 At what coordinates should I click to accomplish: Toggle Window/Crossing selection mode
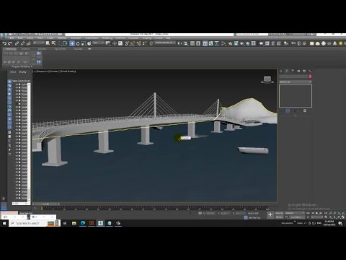pos(66,43)
